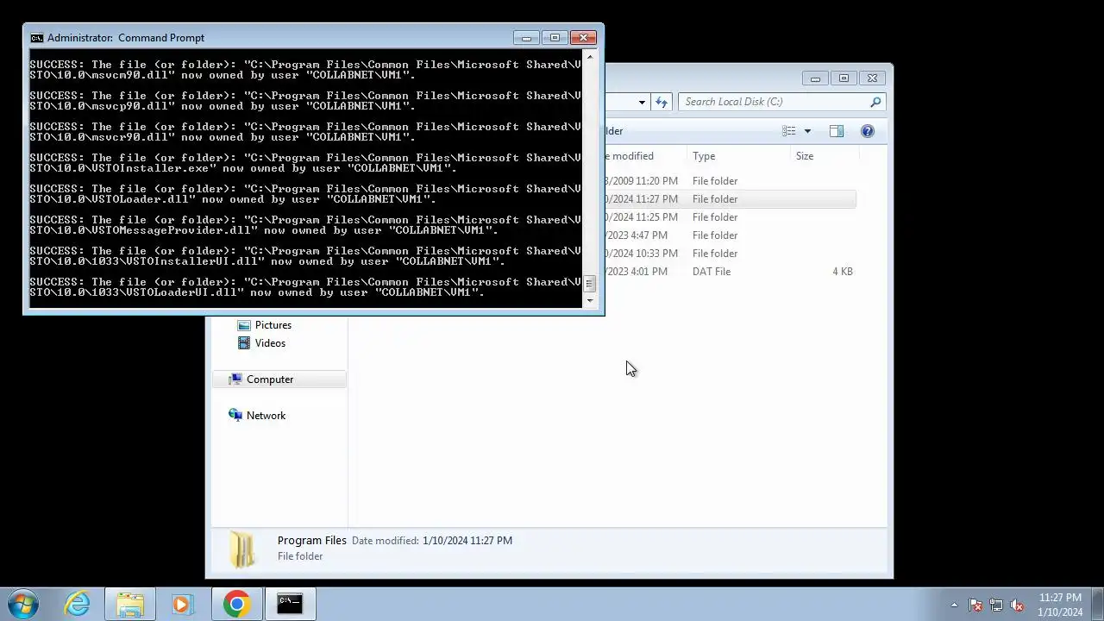Open Command Prompt title bar system icon

tap(36, 38)
